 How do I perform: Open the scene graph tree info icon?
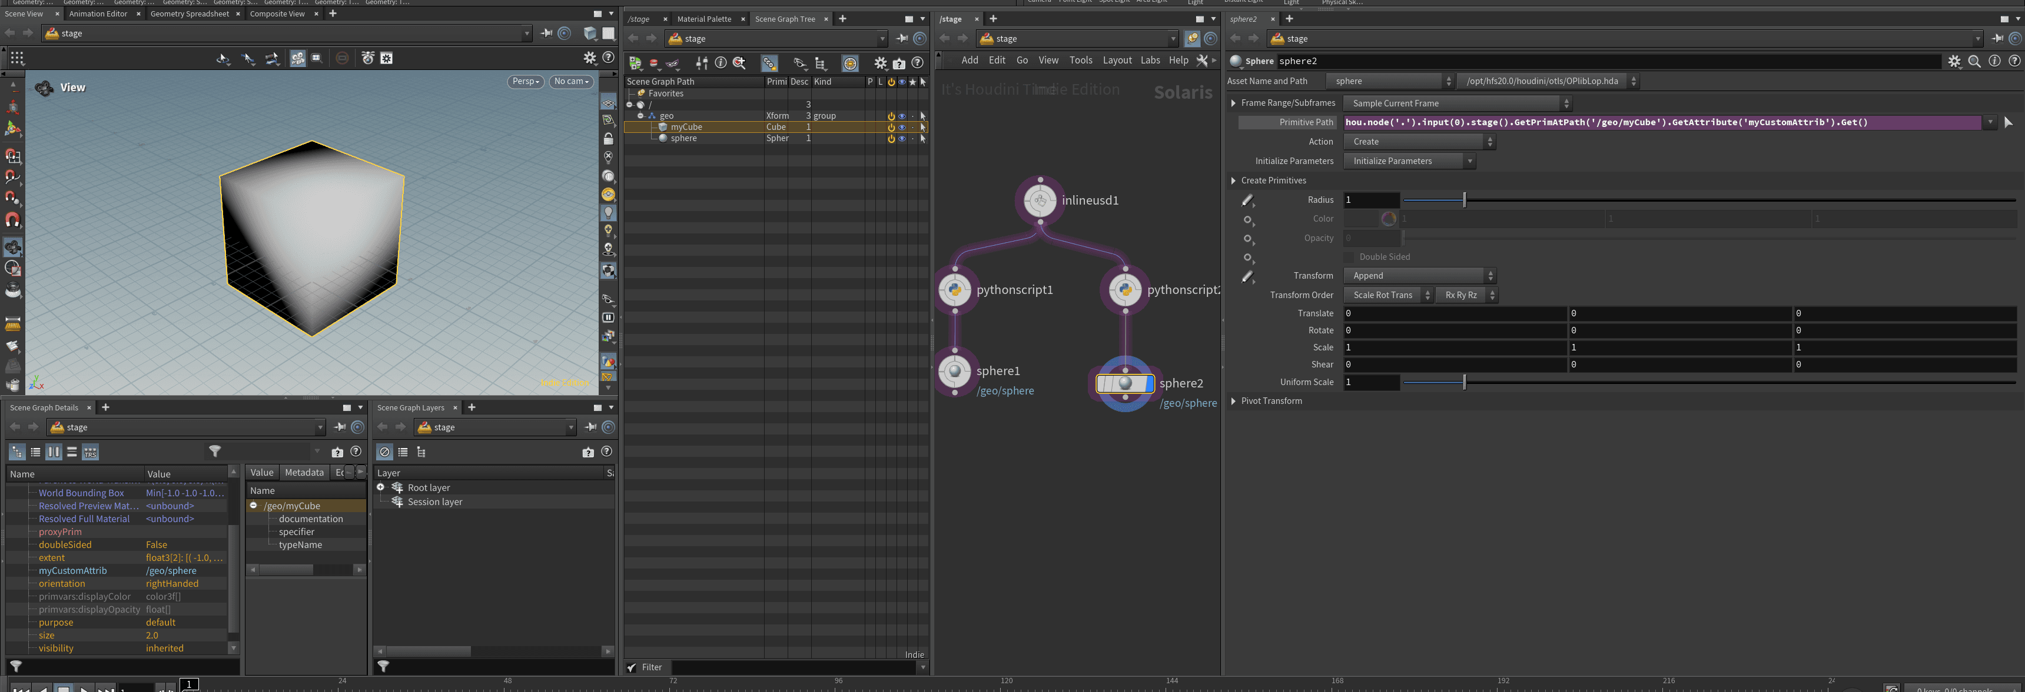coord(720,63)
